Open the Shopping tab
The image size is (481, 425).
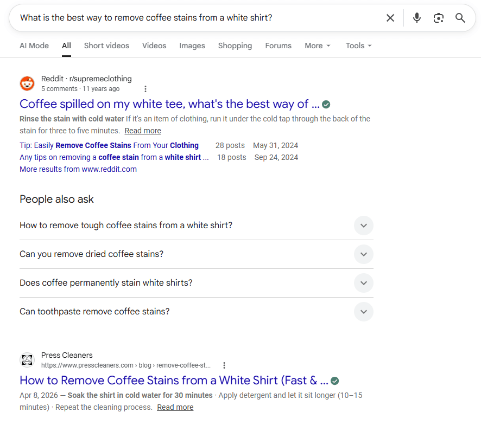tap(235, 46)
